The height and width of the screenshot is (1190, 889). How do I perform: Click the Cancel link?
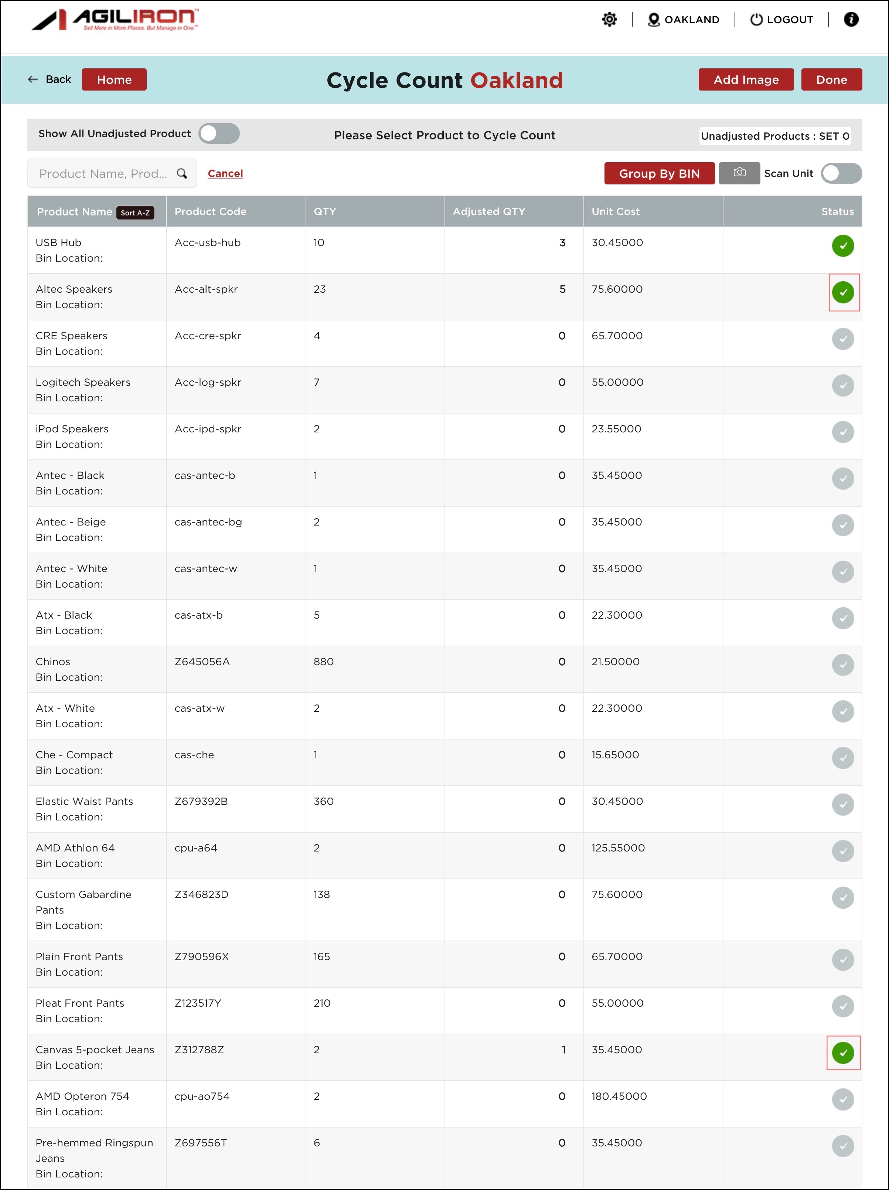pos(225,173)
